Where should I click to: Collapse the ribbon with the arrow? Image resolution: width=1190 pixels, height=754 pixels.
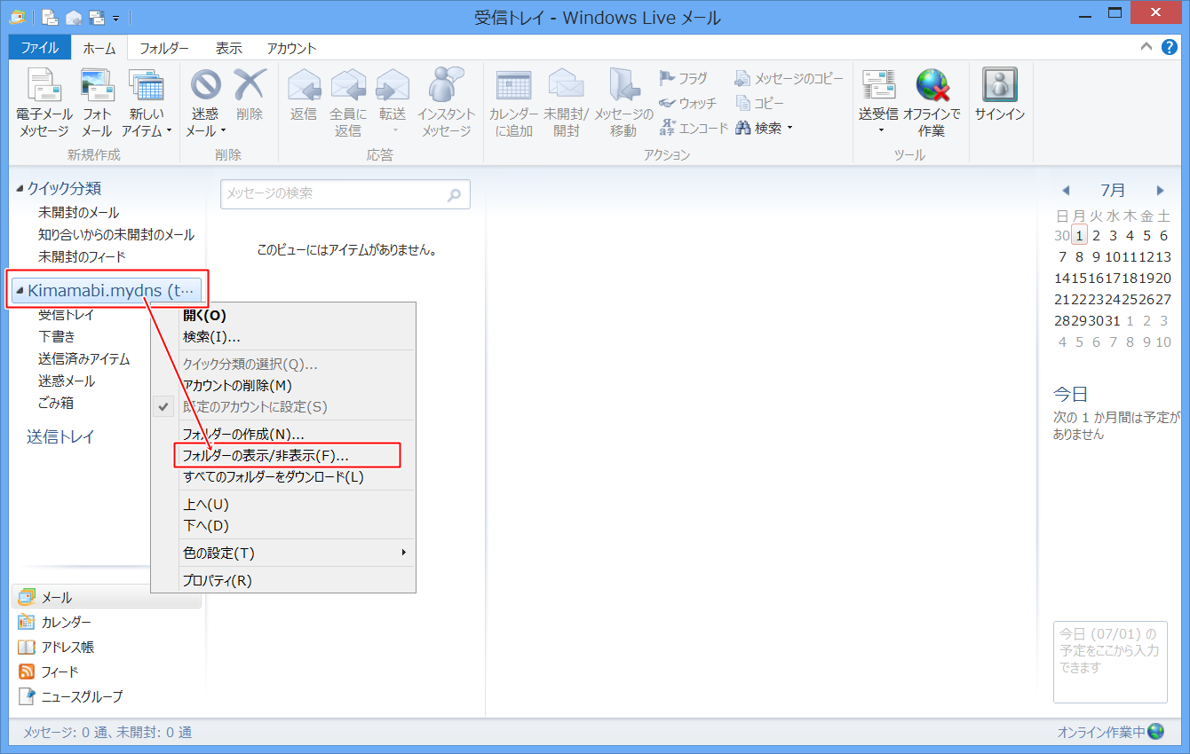[x=1146, y=47]
